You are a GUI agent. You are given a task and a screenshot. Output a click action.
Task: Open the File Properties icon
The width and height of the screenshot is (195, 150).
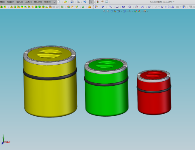pos(102,2)
